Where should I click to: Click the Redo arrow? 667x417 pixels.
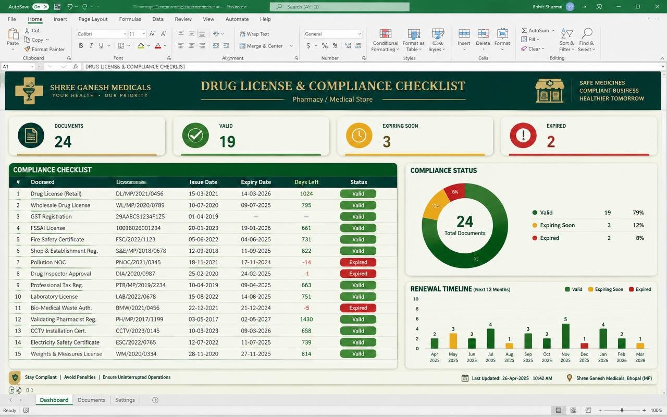pyautogui.click(x=85, y=7)
